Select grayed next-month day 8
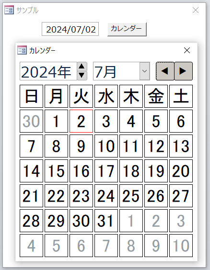 [131, 246]
